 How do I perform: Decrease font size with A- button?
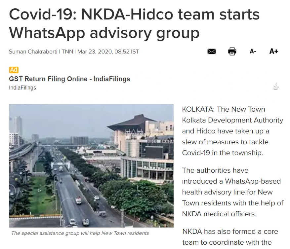point(253,52)
